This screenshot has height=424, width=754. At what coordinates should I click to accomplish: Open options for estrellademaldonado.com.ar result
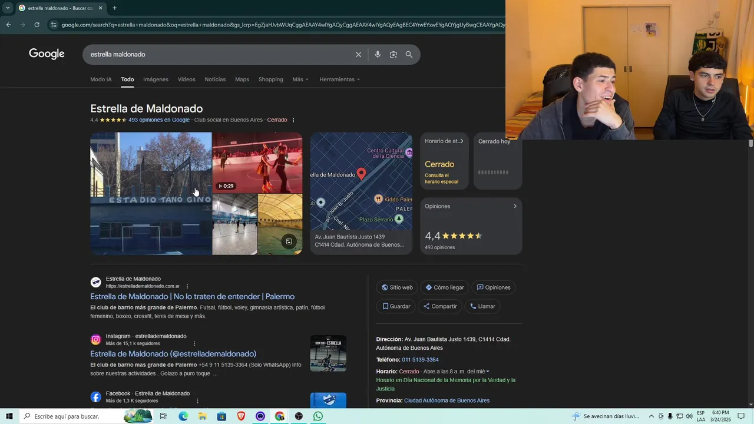click(x=187, y=286)
